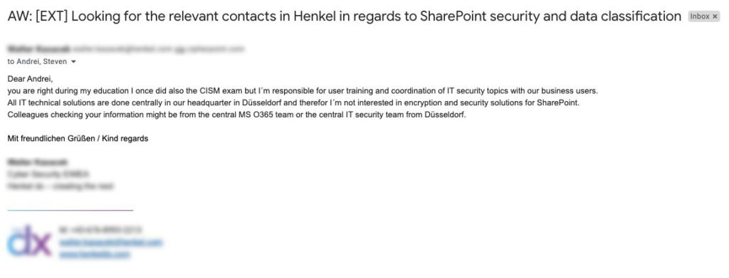Click the blurred tagline under the job title
Viewport: 729px width, 278px height.
click(61, 186)
